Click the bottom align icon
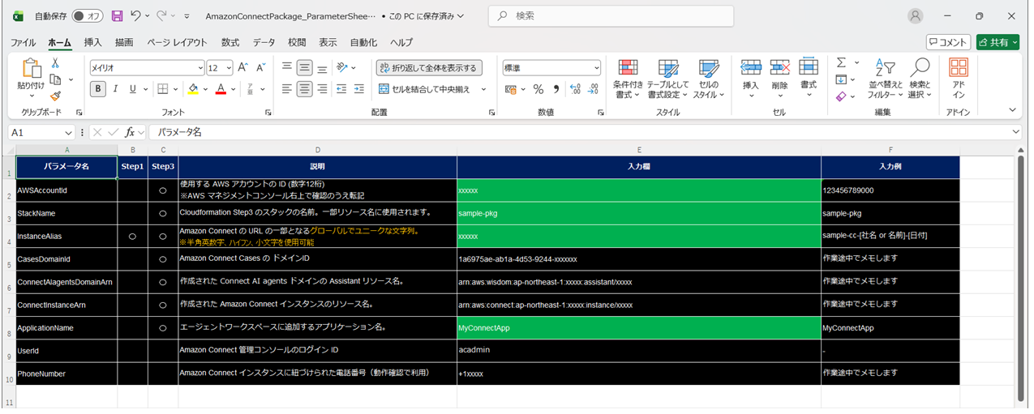The image size is (1034, 414). pos(323,68)
